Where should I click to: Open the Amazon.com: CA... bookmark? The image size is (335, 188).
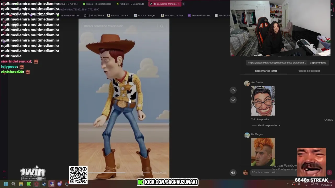[x=119, y=15]
